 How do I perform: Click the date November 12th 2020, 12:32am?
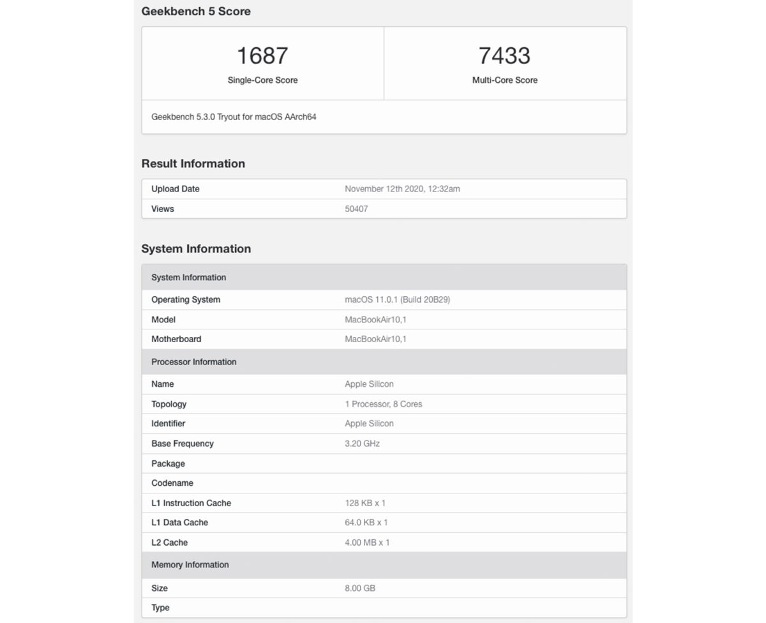coord(402,189)
